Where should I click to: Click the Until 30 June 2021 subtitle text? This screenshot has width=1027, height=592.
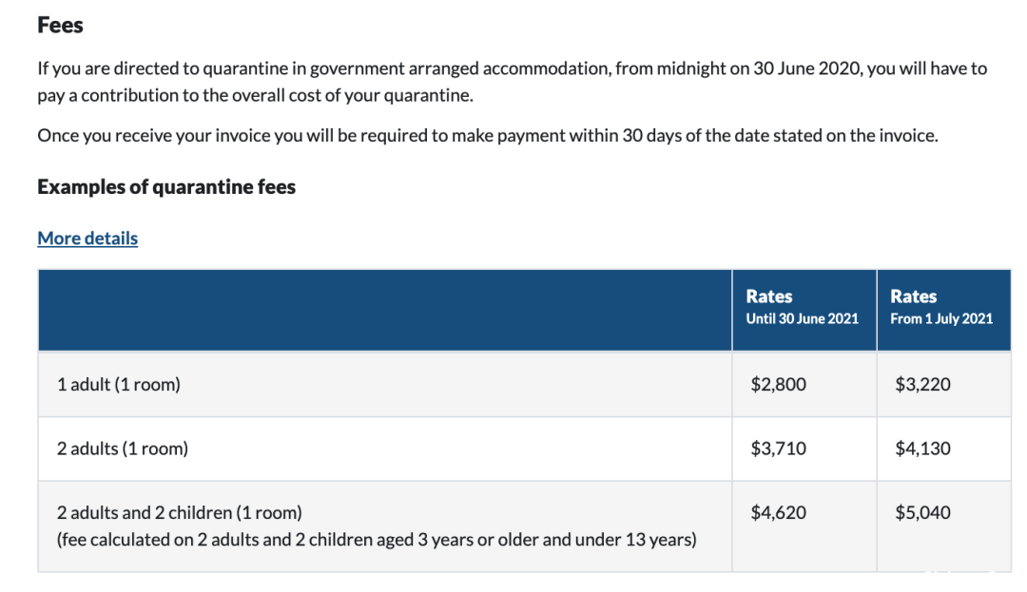pyautogui.click(x=803, y=319)
